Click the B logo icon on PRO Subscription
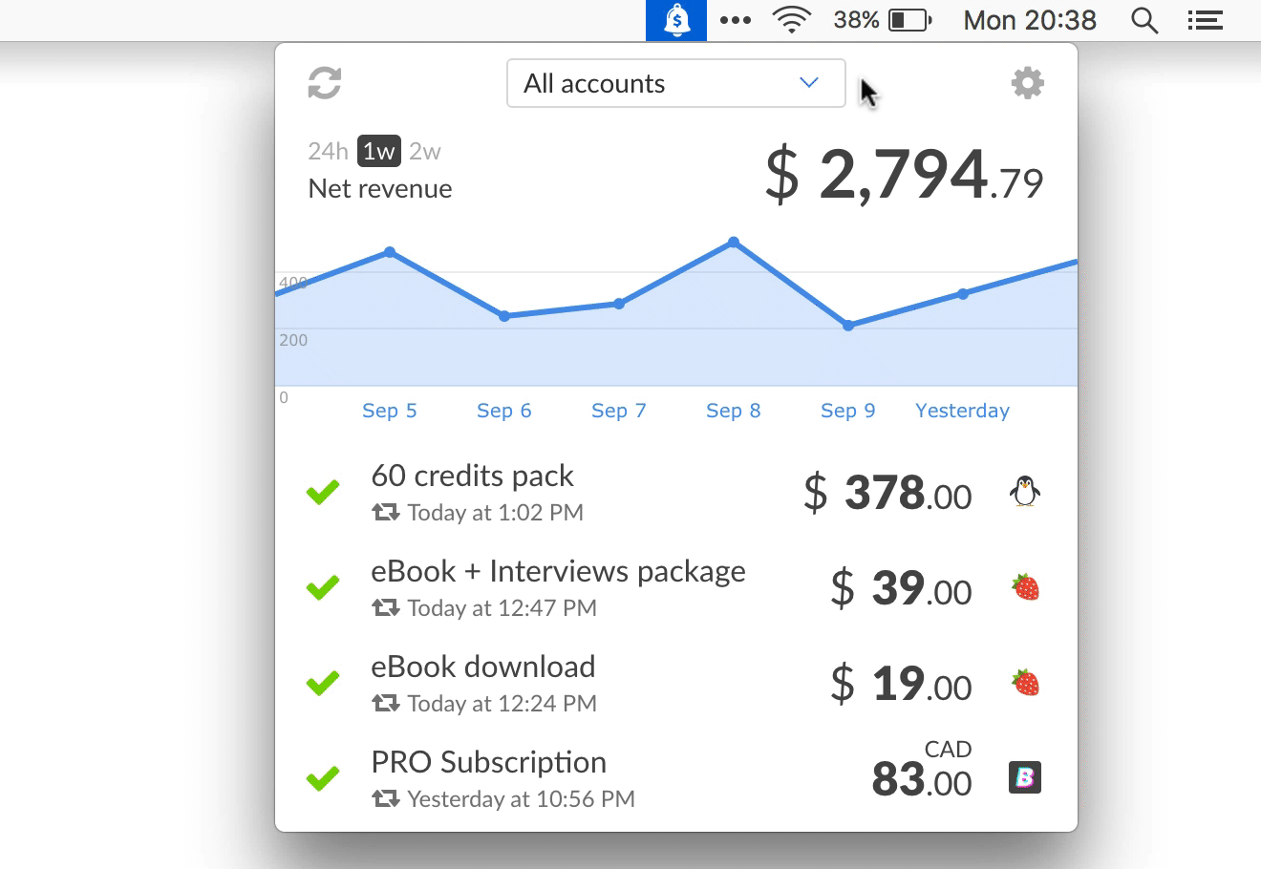 pos(1025,777)
